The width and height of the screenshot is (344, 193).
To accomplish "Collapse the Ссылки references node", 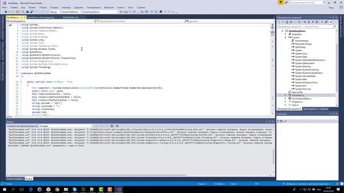I will click(x=285, y=38).
